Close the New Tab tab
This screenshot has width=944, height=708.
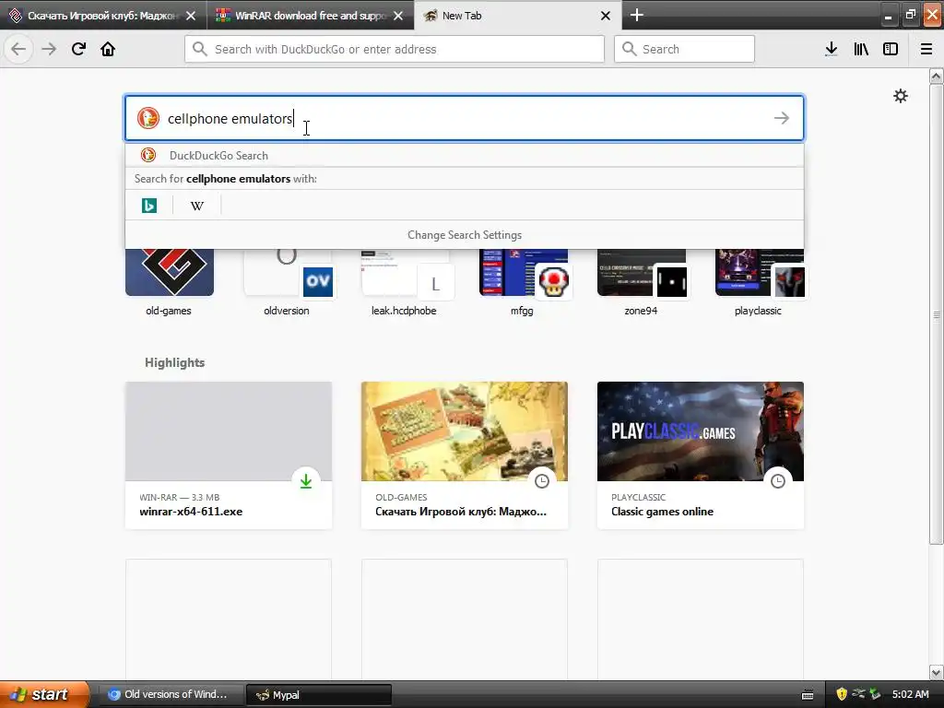click(606, 16)
